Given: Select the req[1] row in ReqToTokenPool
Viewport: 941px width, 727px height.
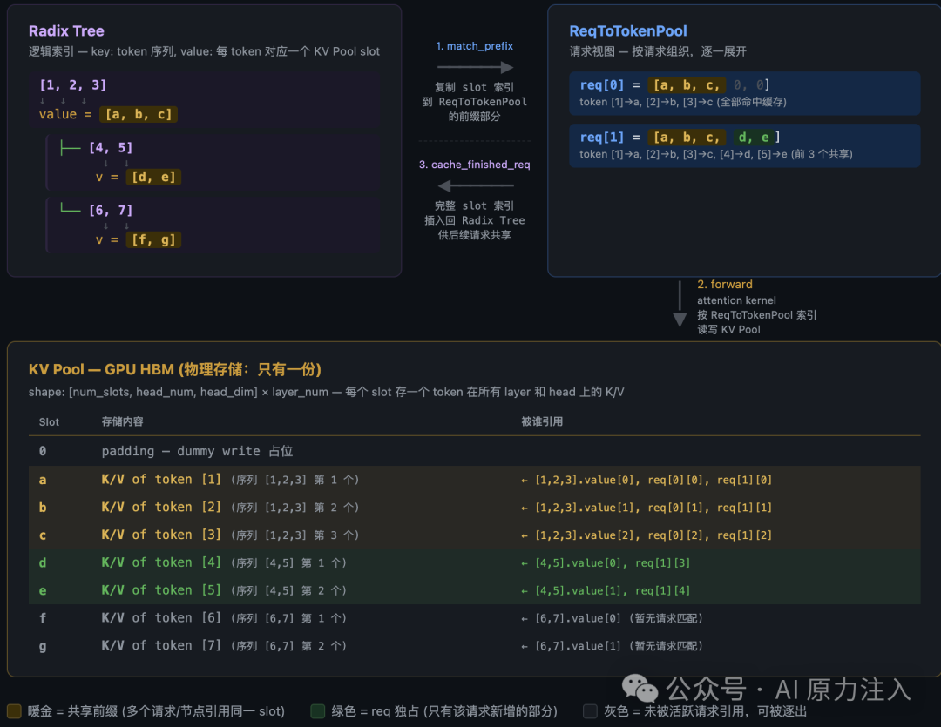Looking at the screenshot, I should 744,145.
